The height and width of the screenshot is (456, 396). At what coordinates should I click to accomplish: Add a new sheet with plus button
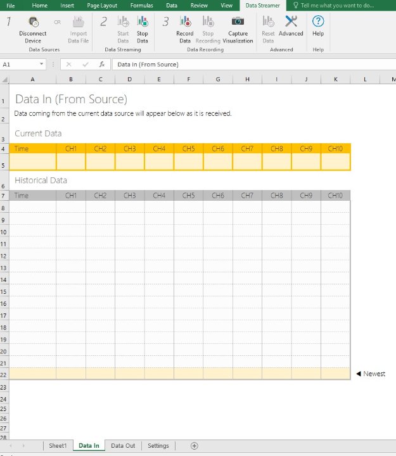click(195, 446)
